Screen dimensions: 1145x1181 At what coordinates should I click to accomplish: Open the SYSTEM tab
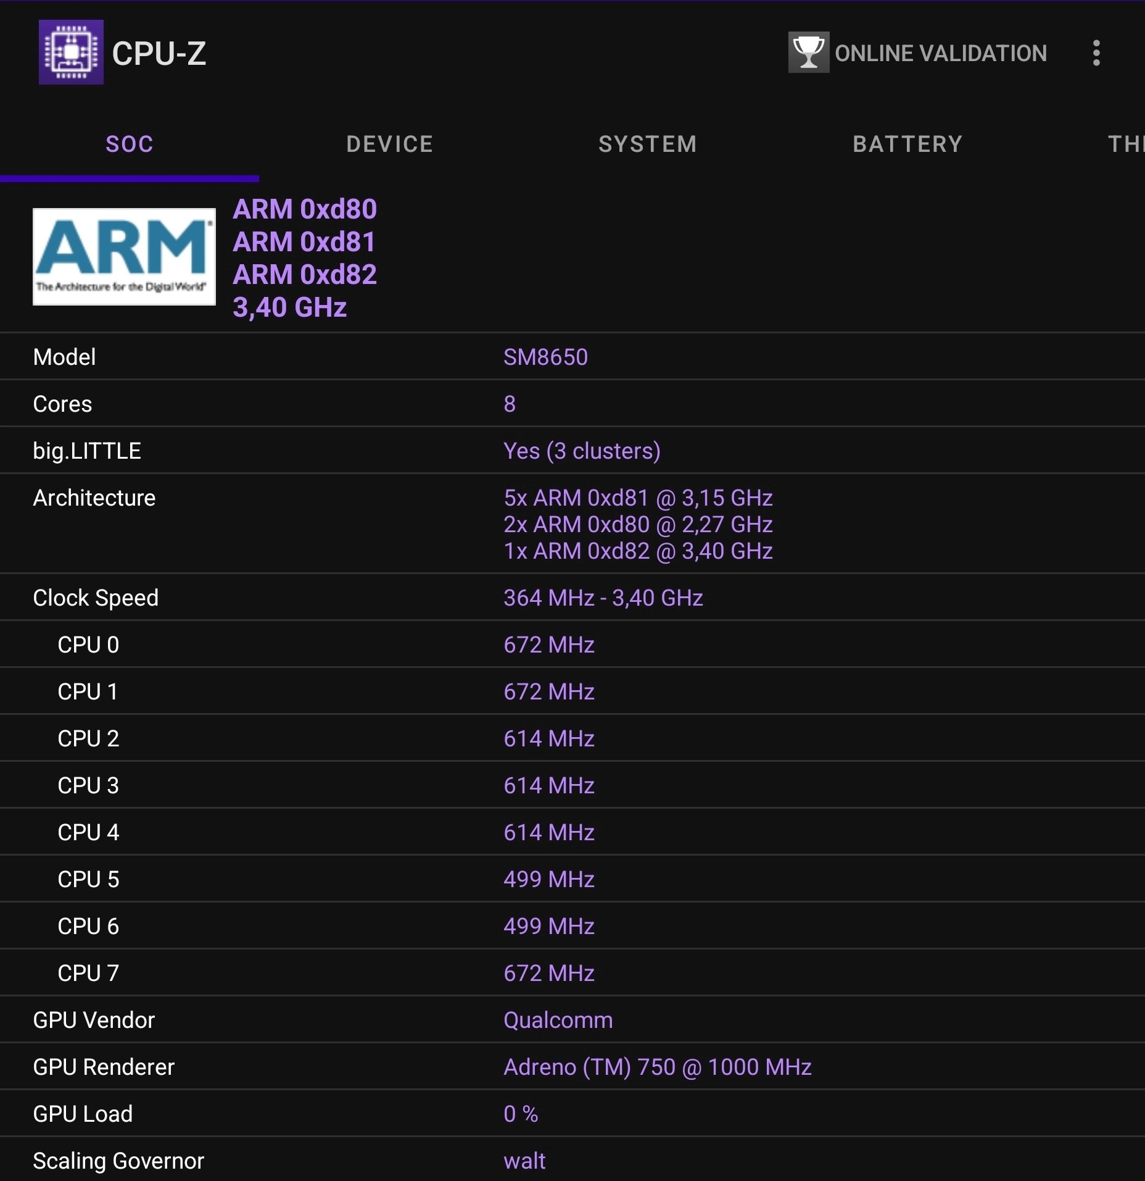tap(648, 144)
